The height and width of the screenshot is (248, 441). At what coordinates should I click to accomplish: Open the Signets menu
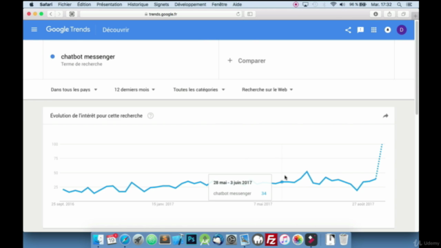[161, 5]
